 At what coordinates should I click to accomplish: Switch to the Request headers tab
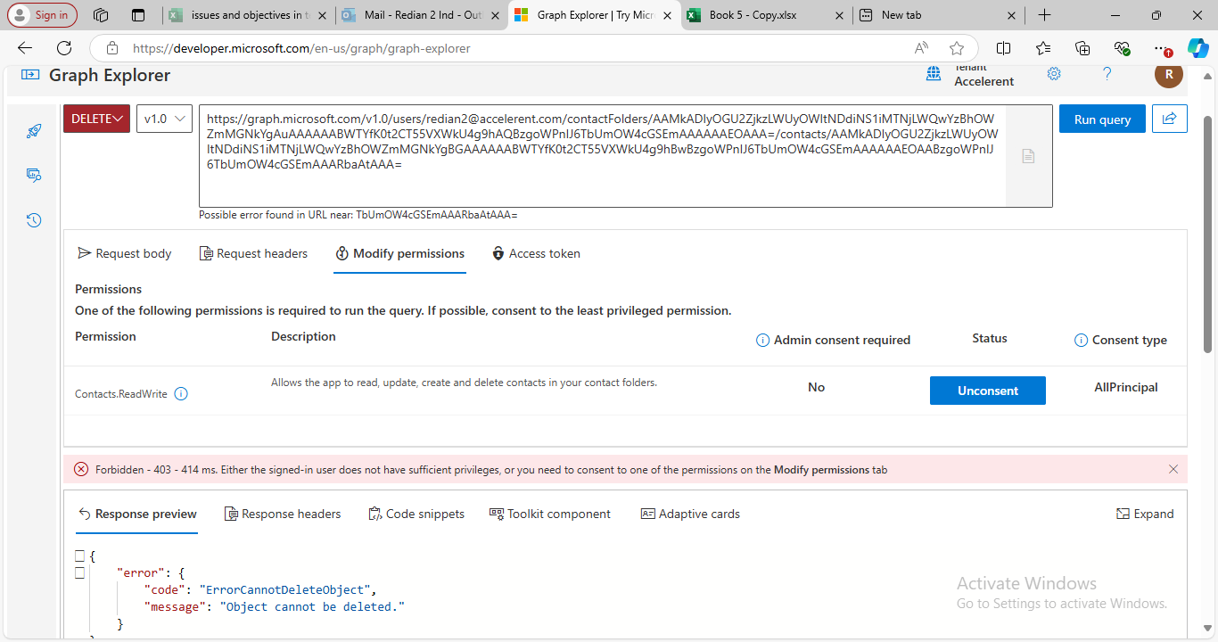tap(253, 253)
